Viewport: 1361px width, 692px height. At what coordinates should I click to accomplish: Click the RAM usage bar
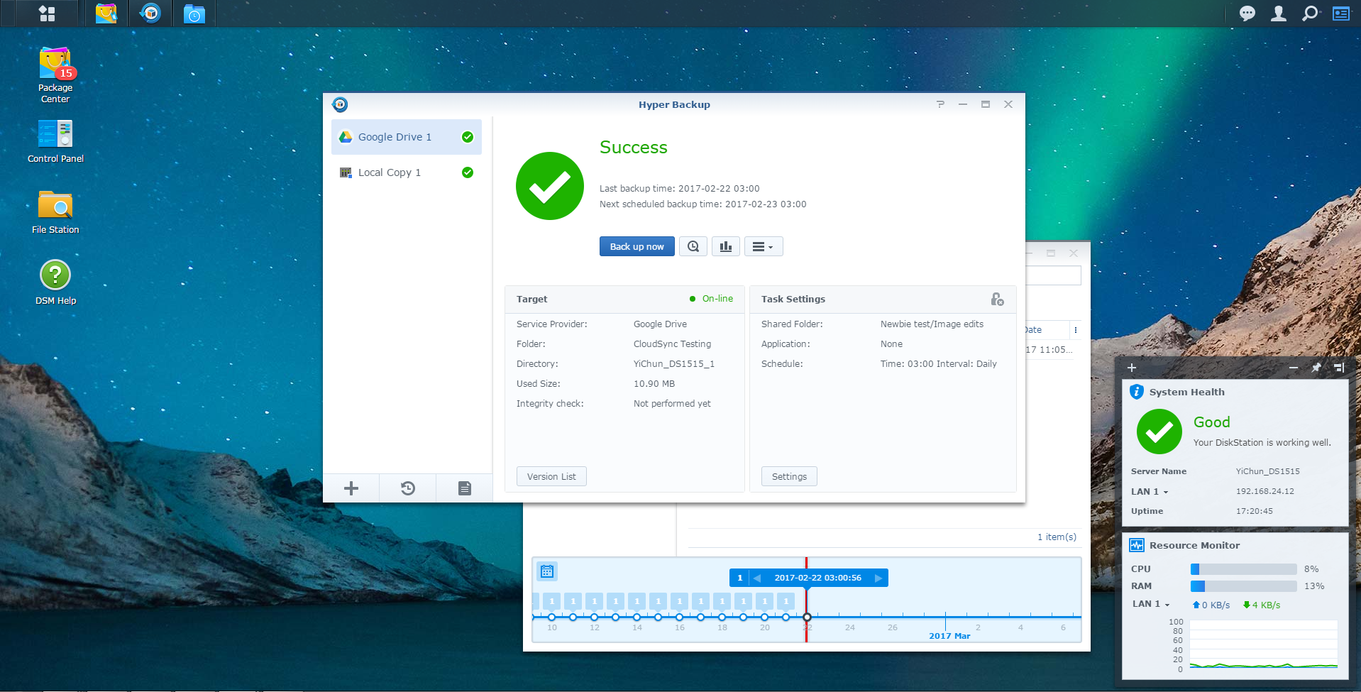pos(1243,586)
